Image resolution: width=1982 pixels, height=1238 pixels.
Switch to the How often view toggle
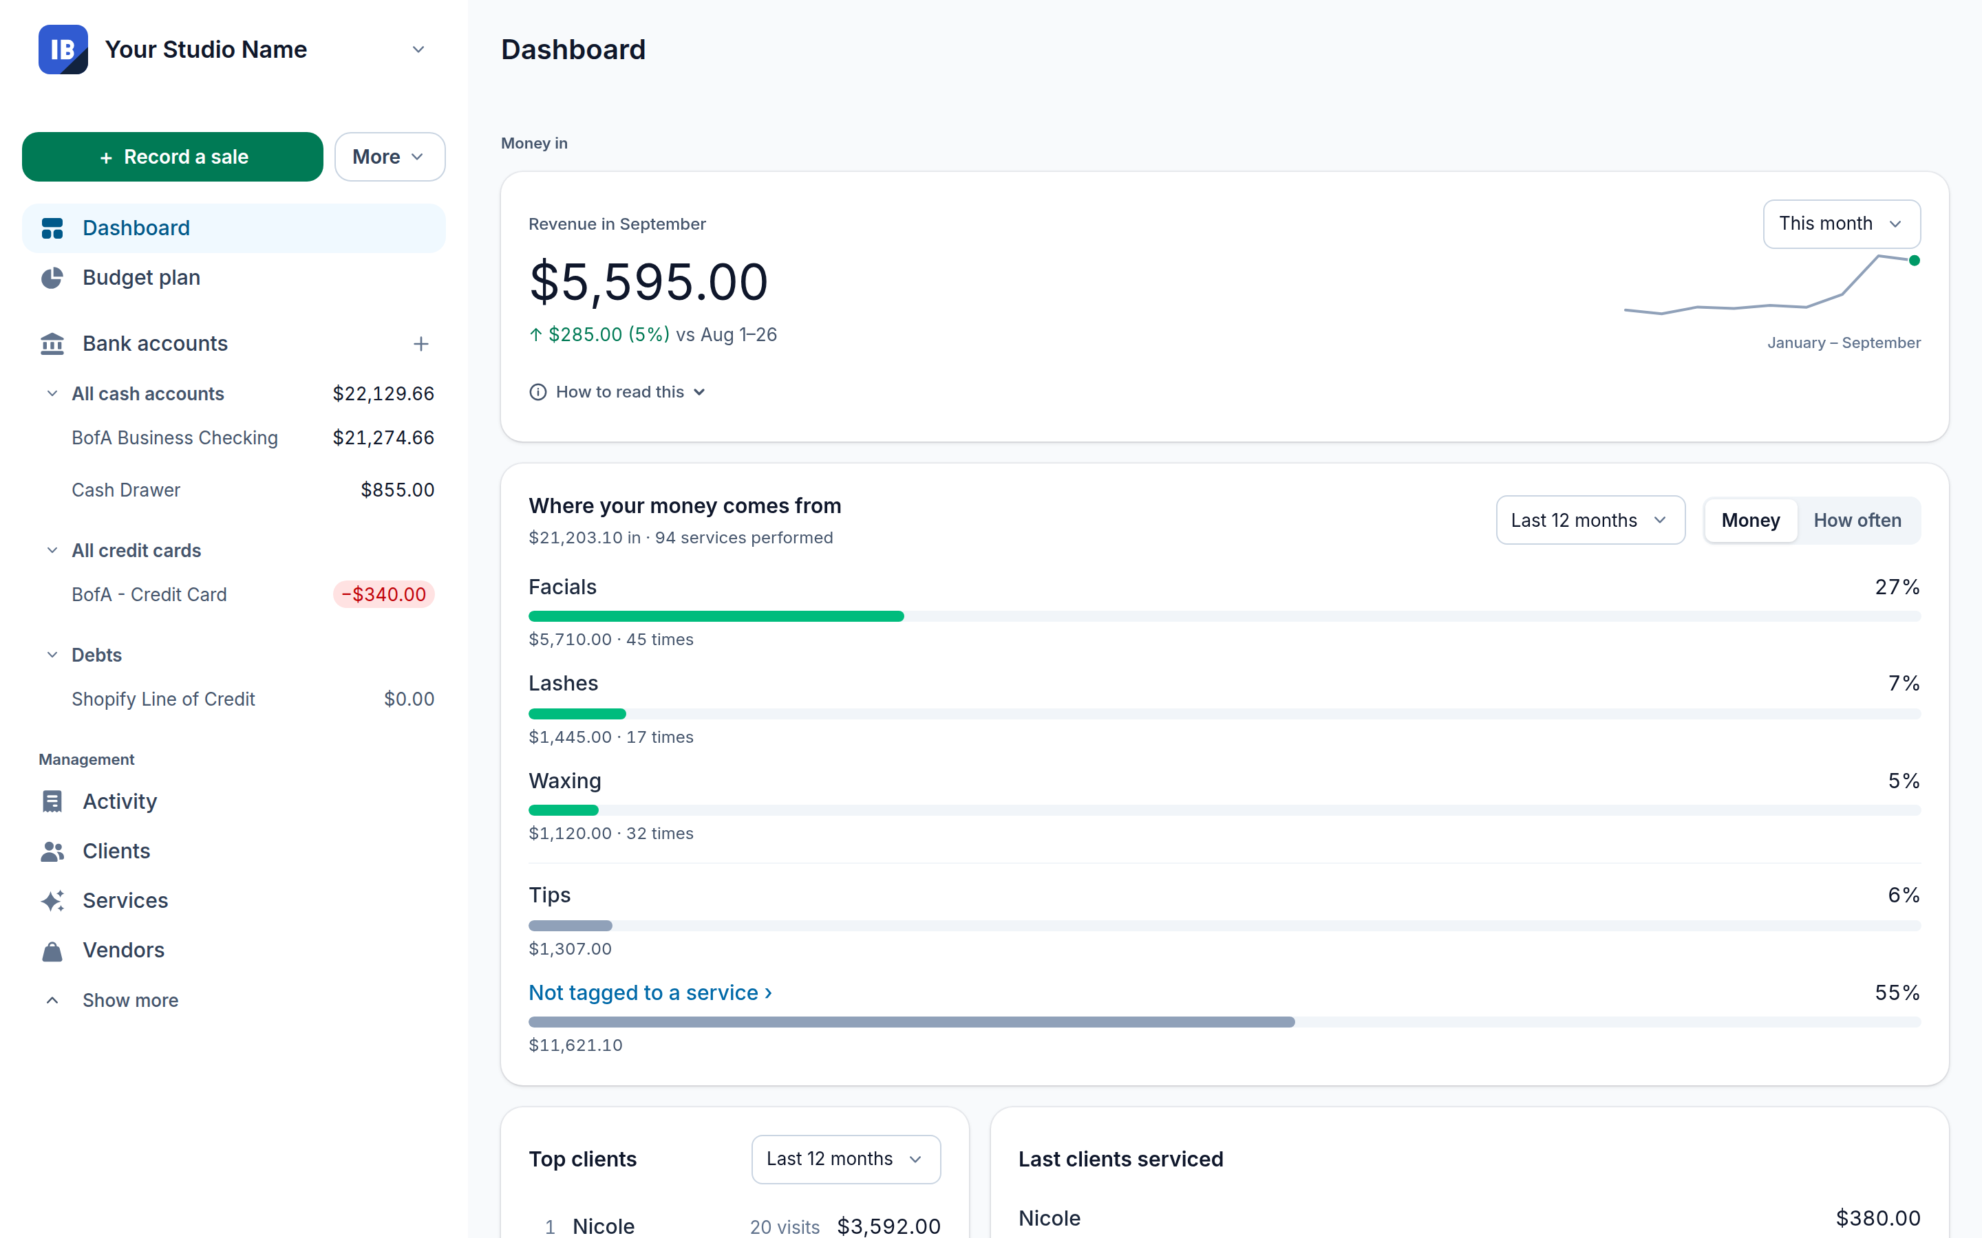point(1857,520)
